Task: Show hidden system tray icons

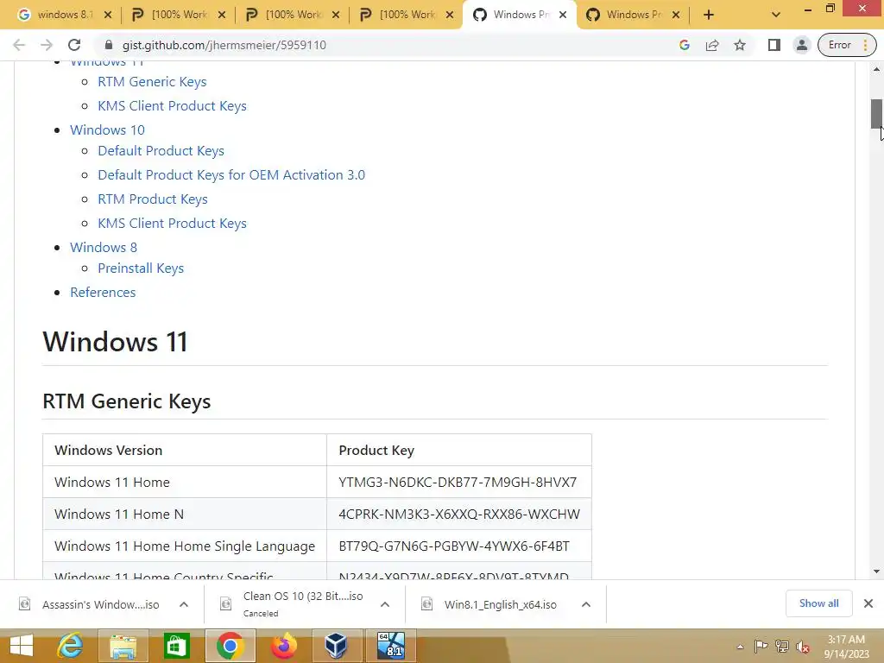Action: [x=740, y=647]
